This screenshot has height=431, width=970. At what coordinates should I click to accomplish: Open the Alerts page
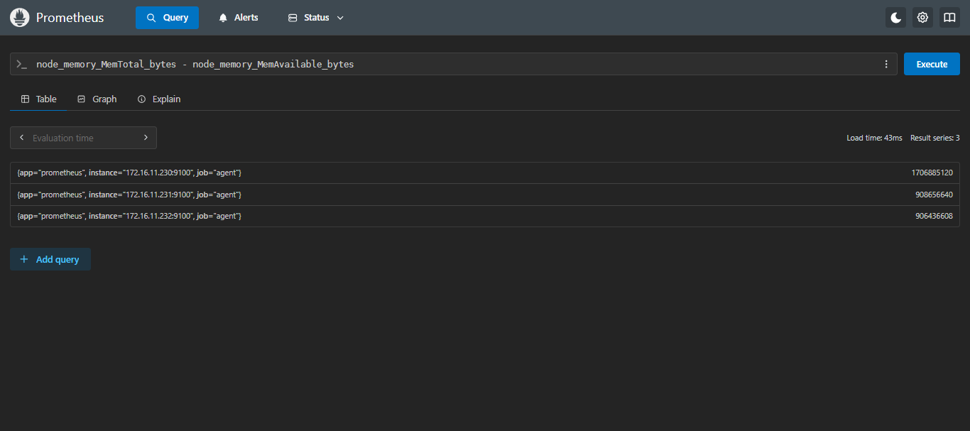[238, 18]
